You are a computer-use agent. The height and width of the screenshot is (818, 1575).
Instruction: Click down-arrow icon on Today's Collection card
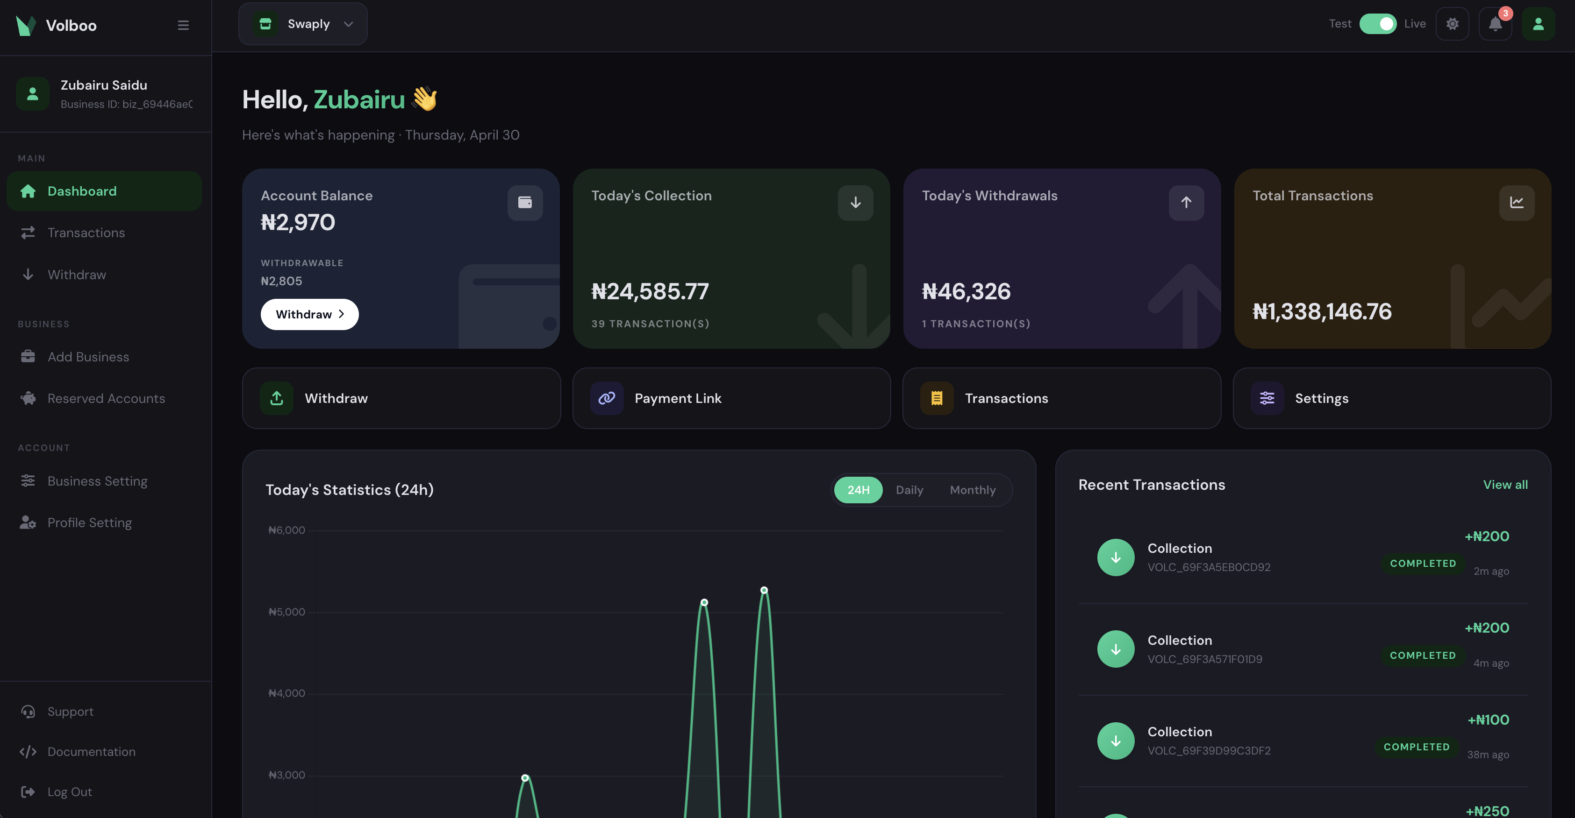[x=855, y=203]
